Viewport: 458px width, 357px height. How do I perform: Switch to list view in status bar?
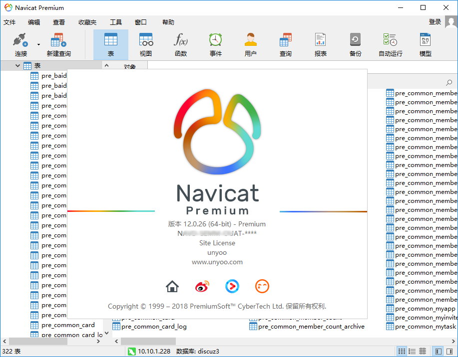402,351
